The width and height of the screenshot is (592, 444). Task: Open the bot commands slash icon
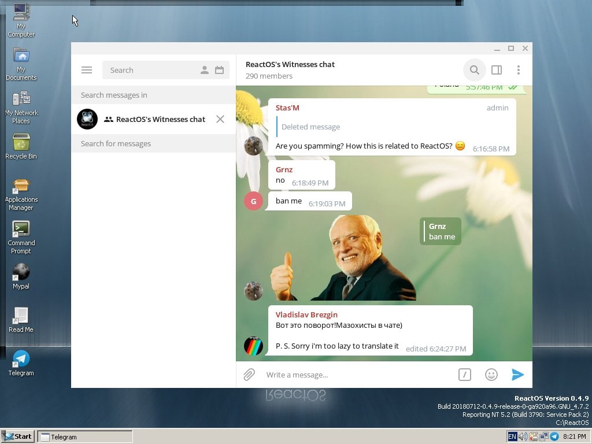click(465, 375)
